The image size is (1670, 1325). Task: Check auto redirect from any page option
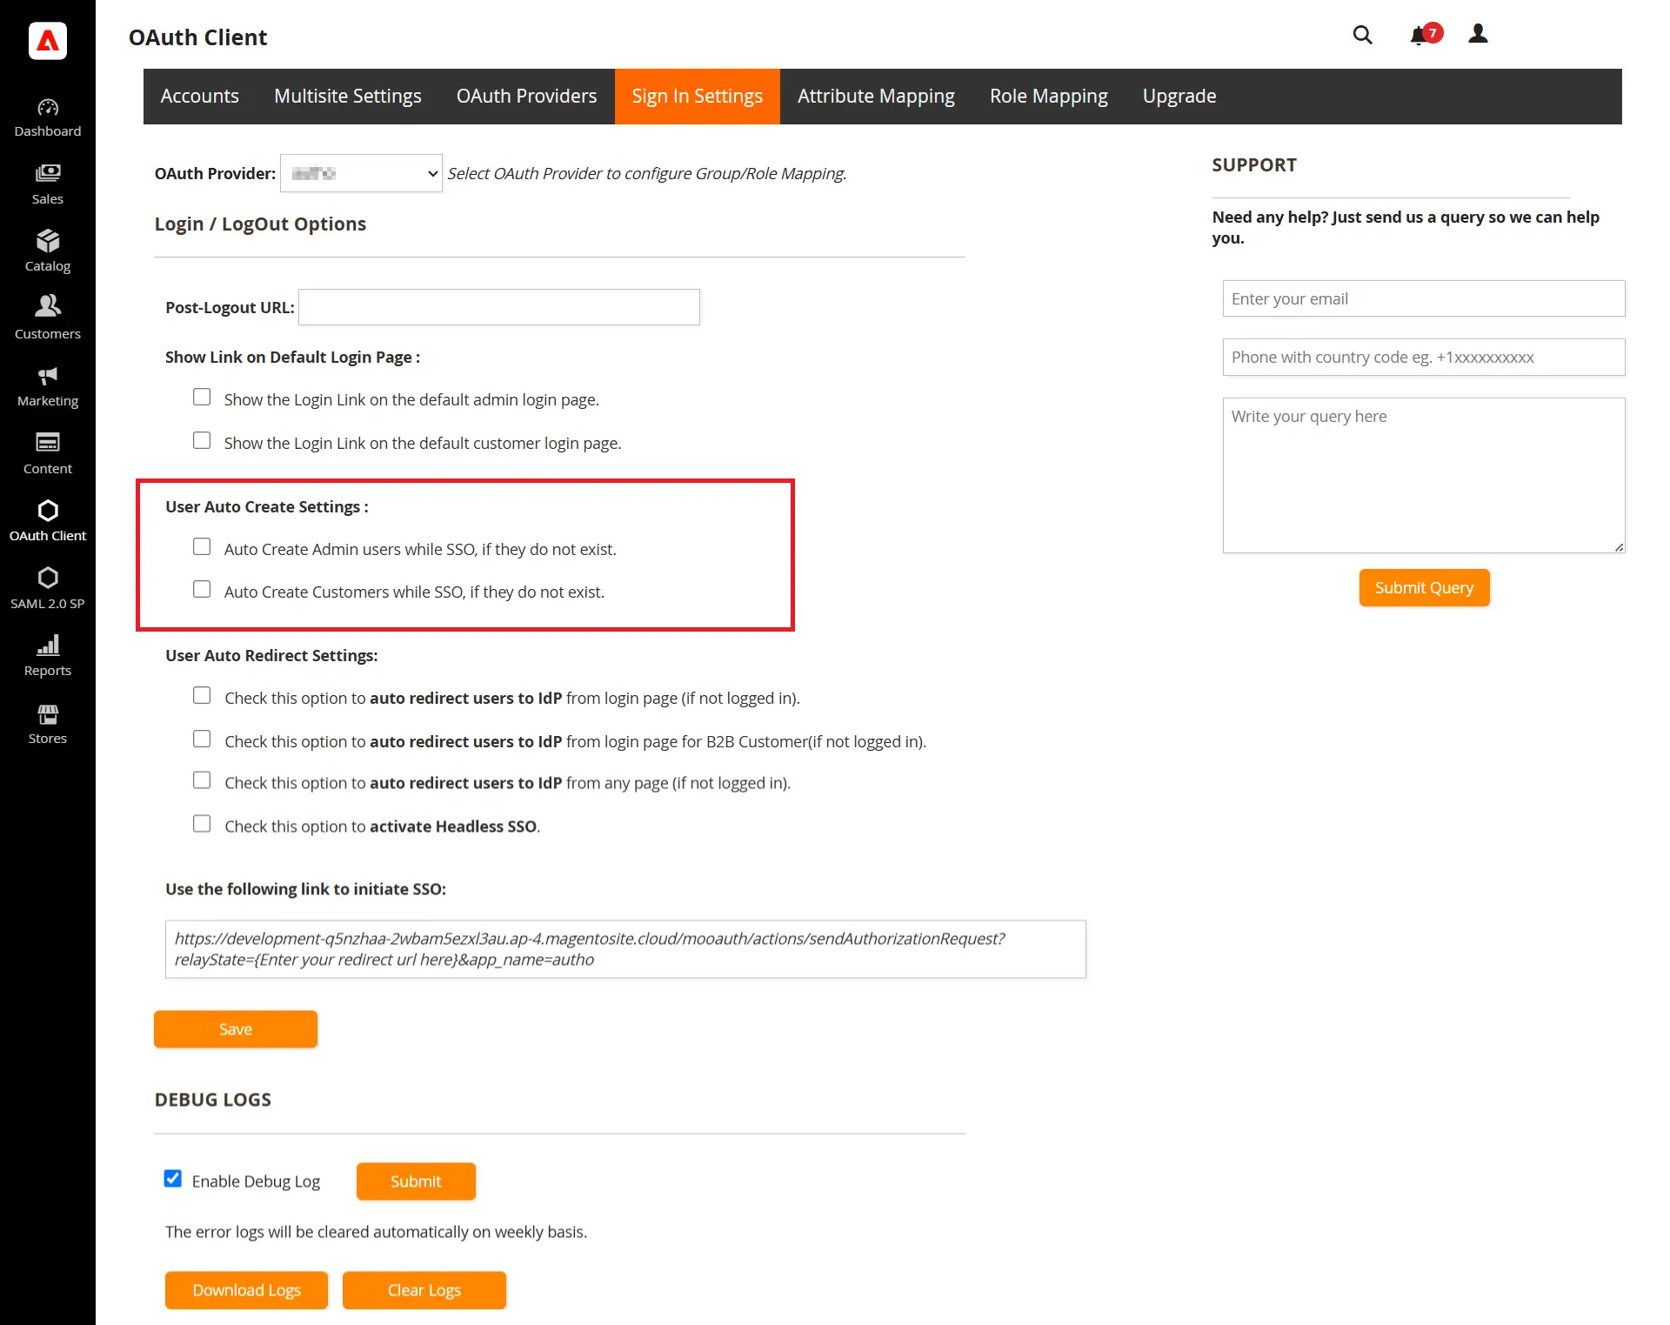click(202, 781)
